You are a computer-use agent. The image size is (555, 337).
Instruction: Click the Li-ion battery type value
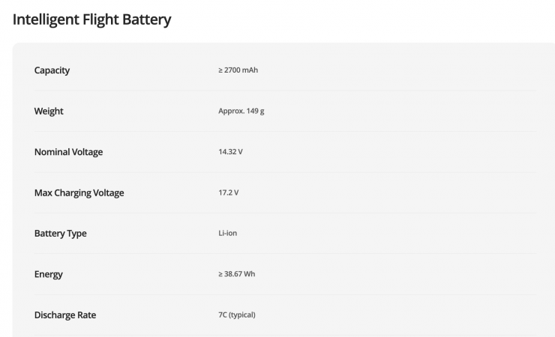coord(228,234)
